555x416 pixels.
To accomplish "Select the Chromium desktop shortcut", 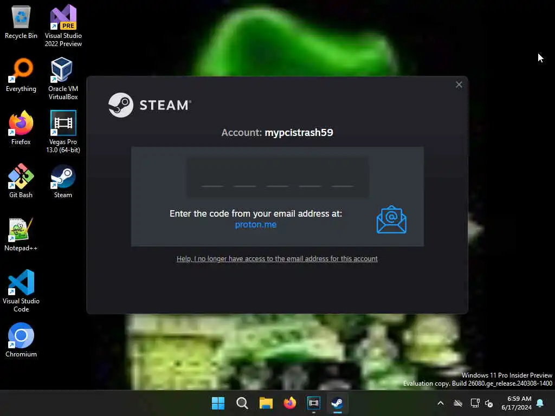I will click(x=21, y=340).
